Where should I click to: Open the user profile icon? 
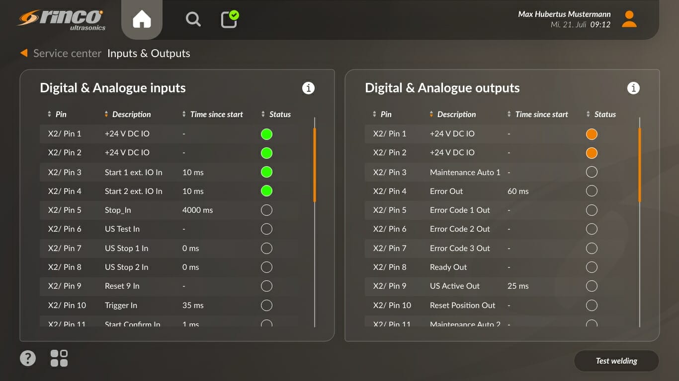tap(629, 19)
